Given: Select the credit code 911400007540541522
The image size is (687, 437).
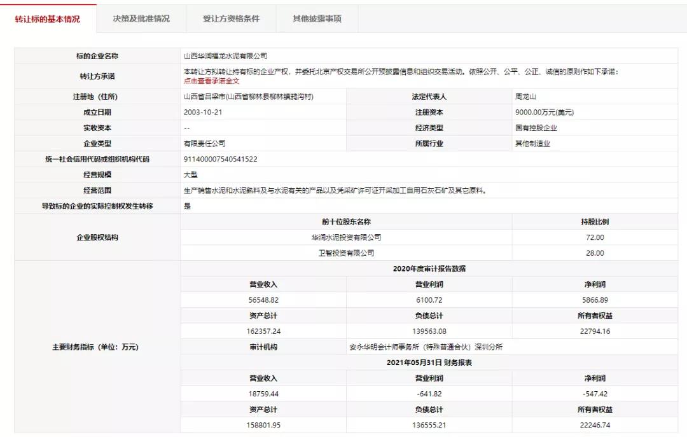Looking at the screenshot, I should tap(220, 159).
